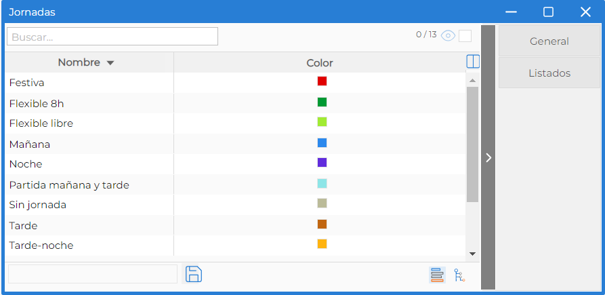This screenshot has height=295, width=605.
Task: Select the Flexible libre row
Action: point(235,123)
